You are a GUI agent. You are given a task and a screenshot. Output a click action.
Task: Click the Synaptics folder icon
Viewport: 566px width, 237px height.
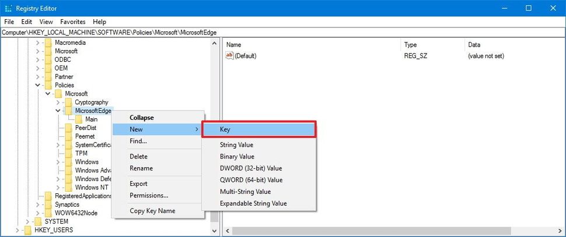coord(48,204)
